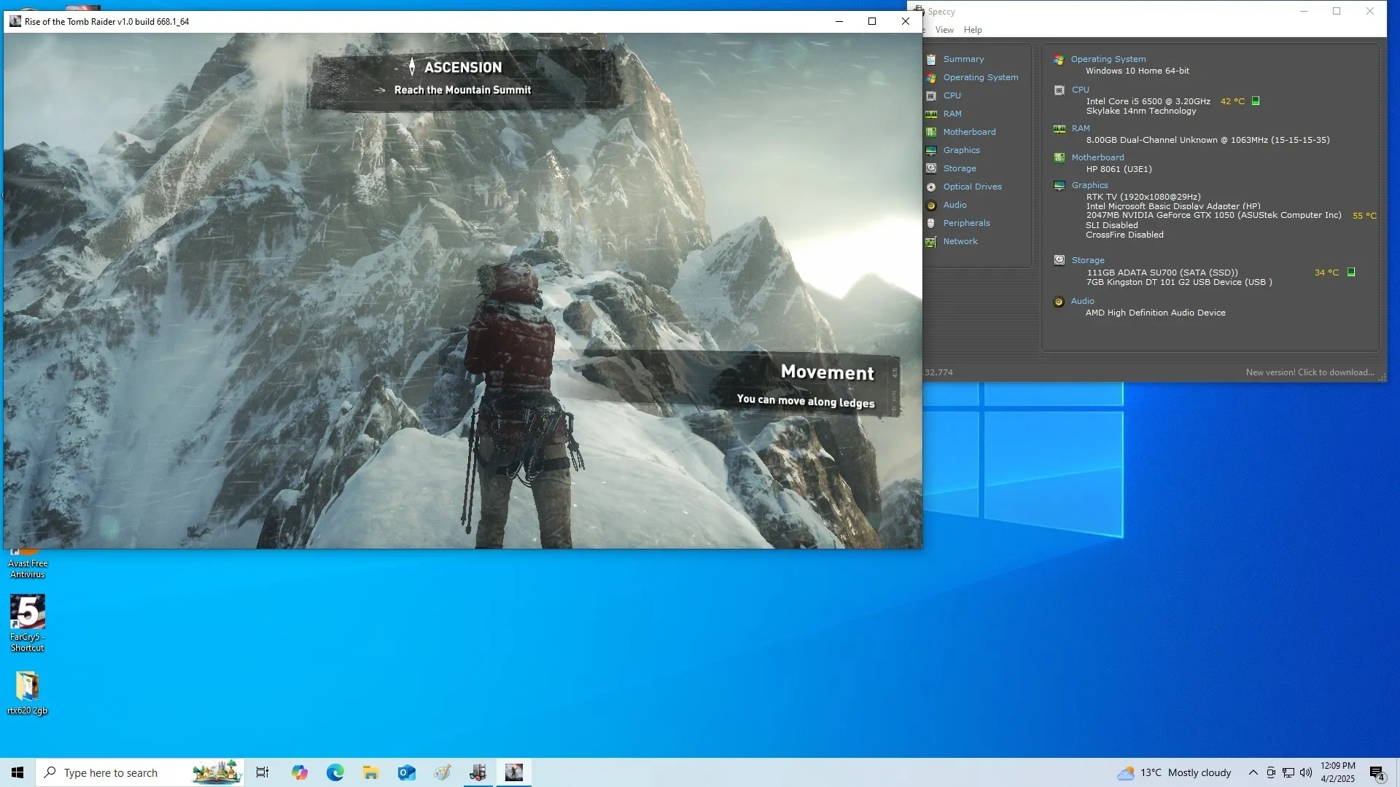This screenshot has height=787, width=1400.
Task: Open network settings from system tray
Action: pos(1288,772)
